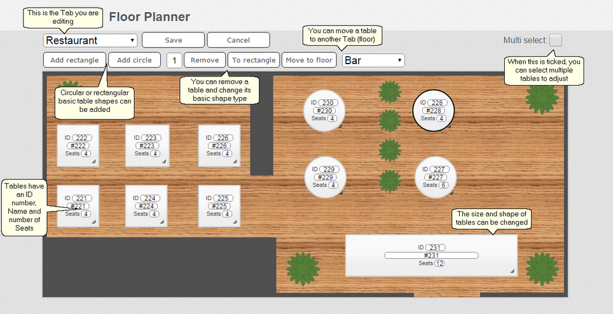Click ID field of table 231
Viewport: 613px width, 314px height.
435,247
